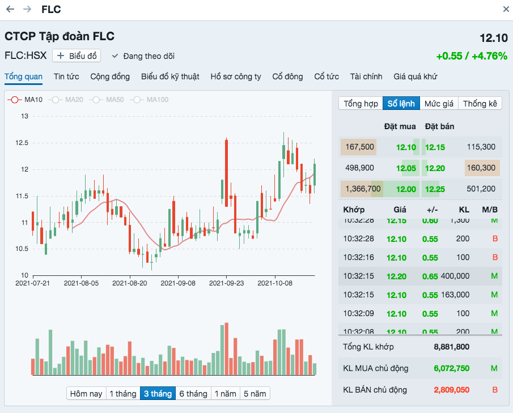Close the FLC panel with X
The width and height of the screenshot is (513, 413).
(x=506, y=9)
